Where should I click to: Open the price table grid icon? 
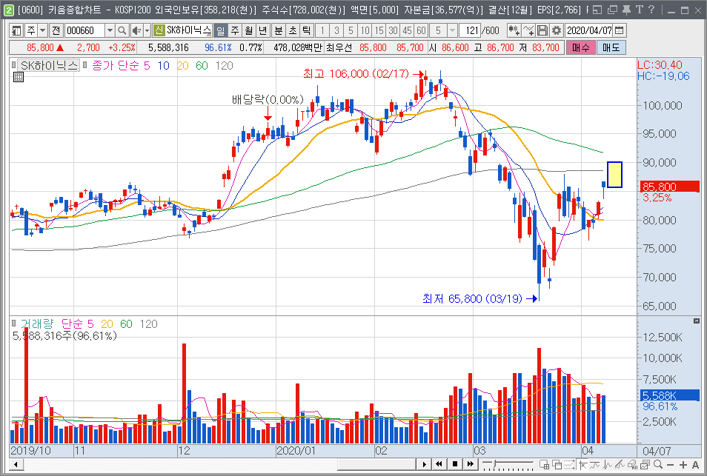[x=18, y=78]
